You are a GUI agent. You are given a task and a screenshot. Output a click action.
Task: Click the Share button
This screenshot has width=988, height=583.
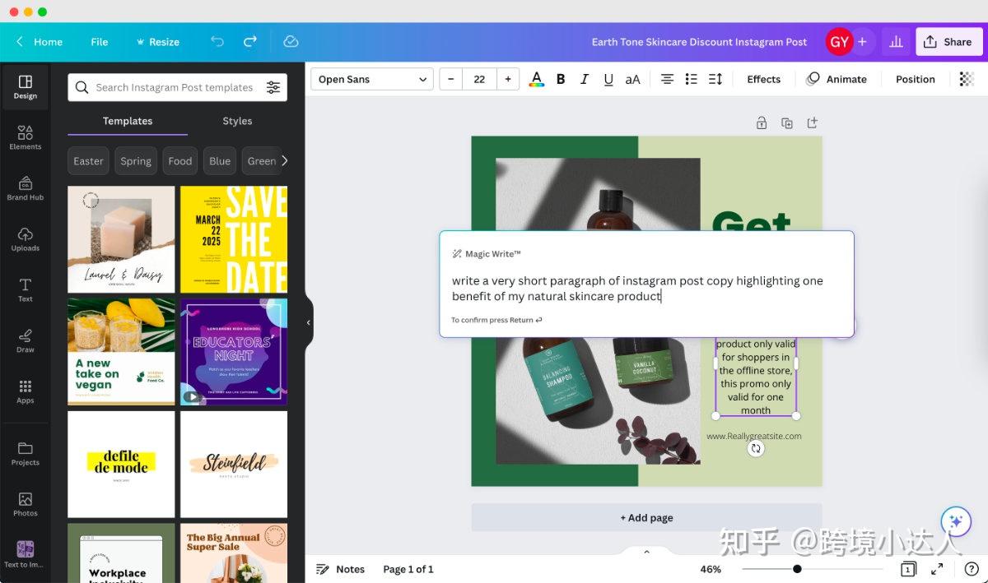coord(948,41)
